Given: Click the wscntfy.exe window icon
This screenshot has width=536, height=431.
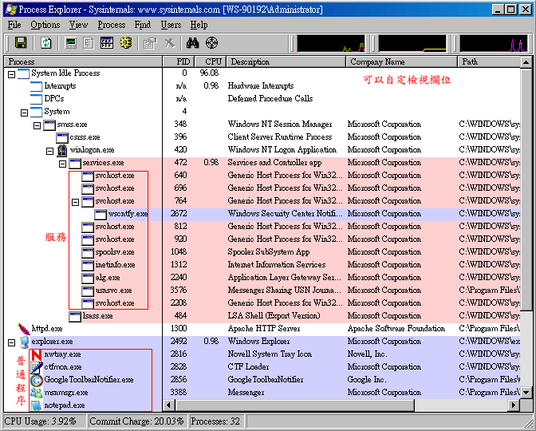Looking at the screenshot, I should pos(100,214).
